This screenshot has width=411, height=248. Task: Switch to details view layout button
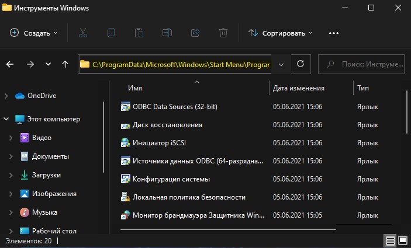tap(390, 240)
